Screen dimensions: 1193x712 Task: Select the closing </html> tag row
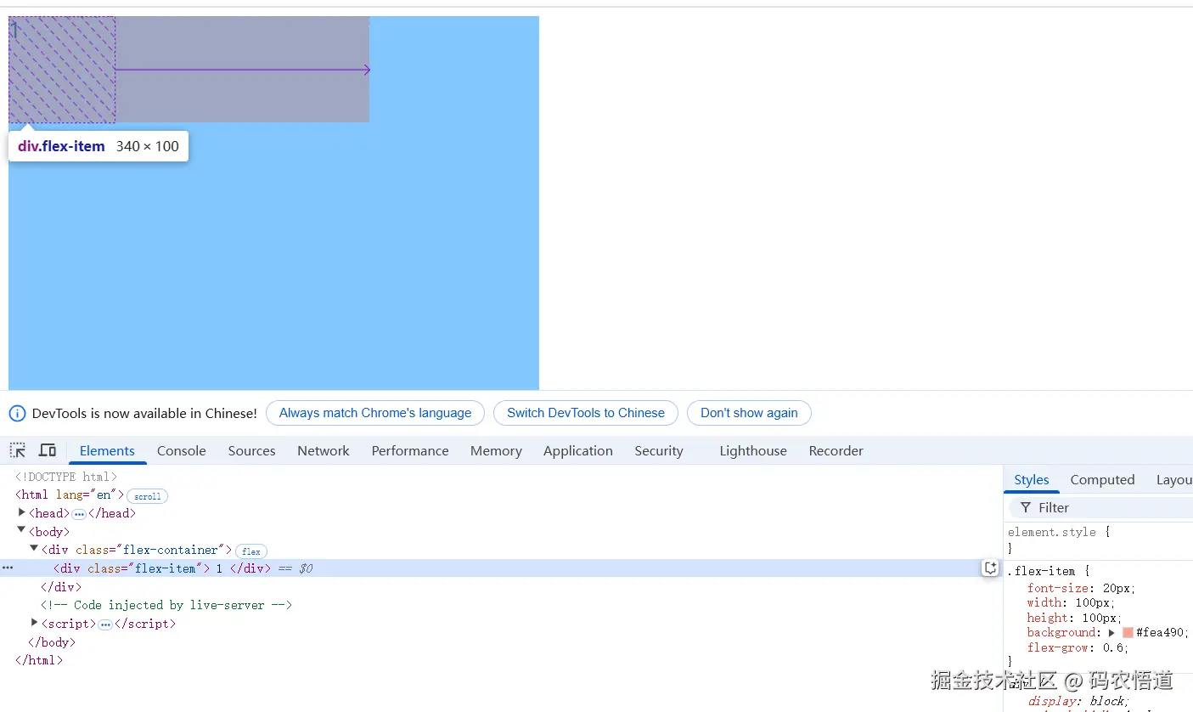click(39, 660)
